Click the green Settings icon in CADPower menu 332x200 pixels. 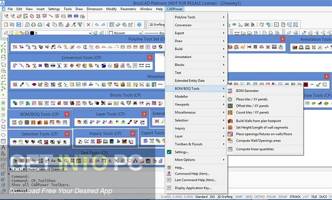[x=169, y=152]
